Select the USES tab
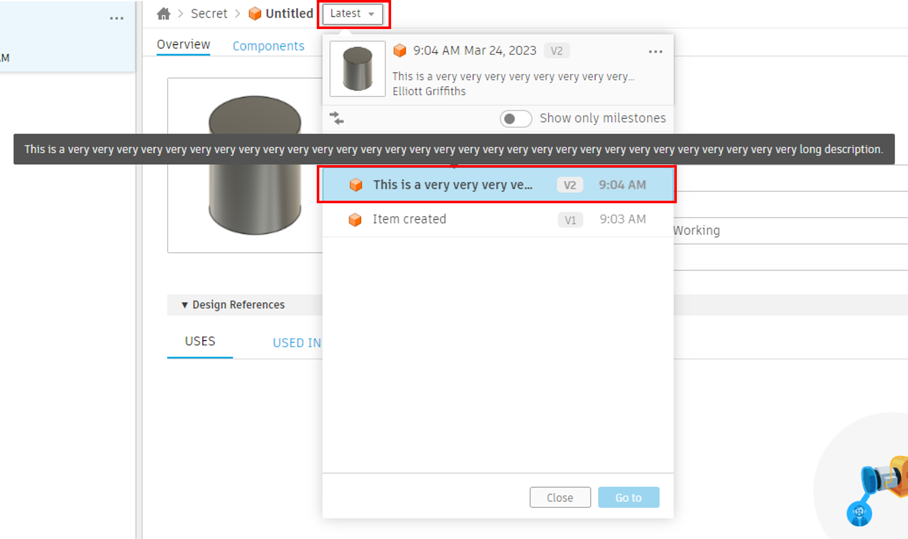The height and width of the screenshot is (539, 908). [x=200, y=341]
